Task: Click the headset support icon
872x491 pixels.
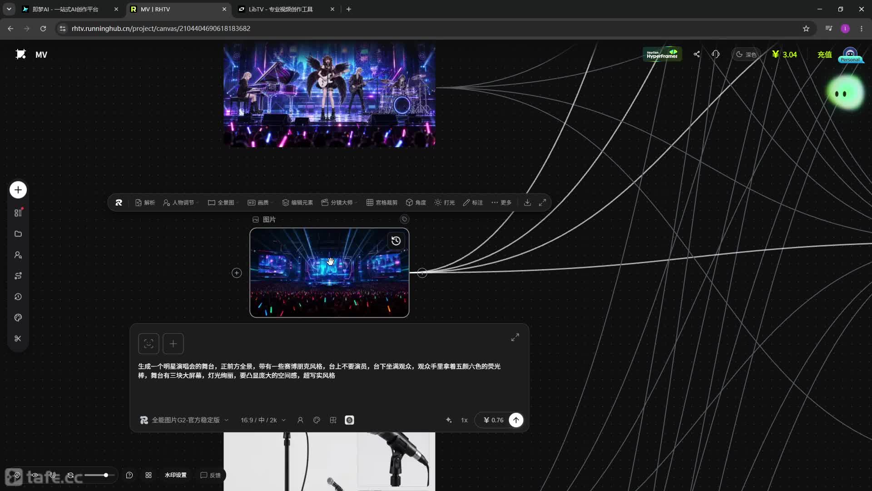Action: [716, 54]
